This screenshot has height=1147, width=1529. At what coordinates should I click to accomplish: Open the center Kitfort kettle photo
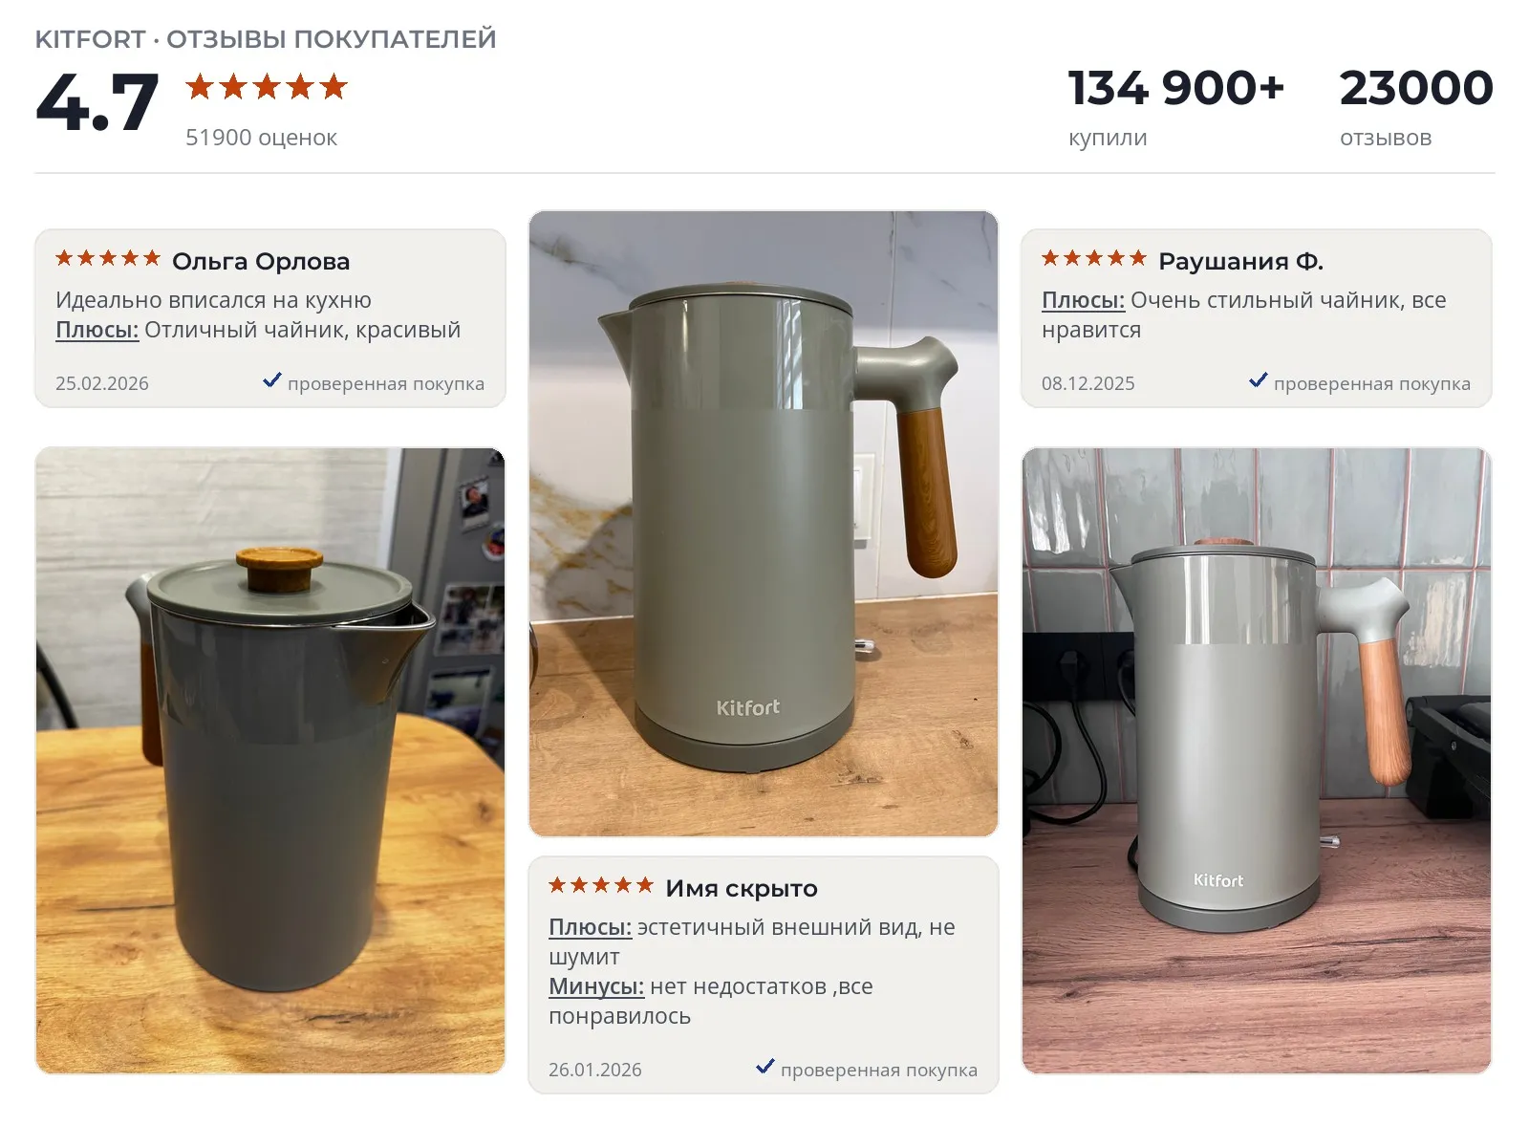[x=764, y=524]
